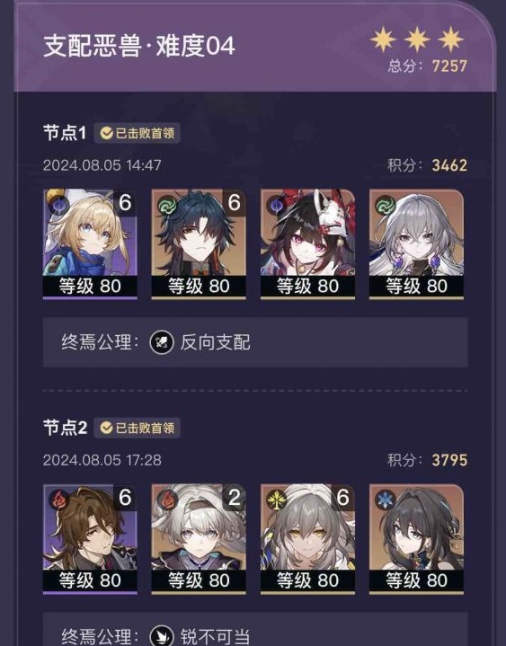Screen dimensions: 506x646
Task: Click the blonde character portrait in 节点1
Action: click(90, 243)
